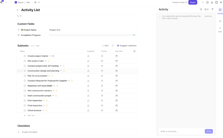Viewport: 223px width, 138px height.
Task: Click the plus icon next to breadcrumb
Action: point(39,2)
